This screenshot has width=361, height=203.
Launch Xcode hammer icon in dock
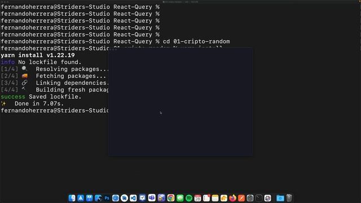tap(98, 198)
